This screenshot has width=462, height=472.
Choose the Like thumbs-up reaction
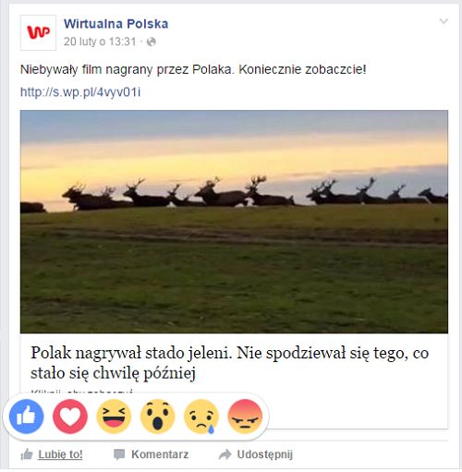(27, 417)
